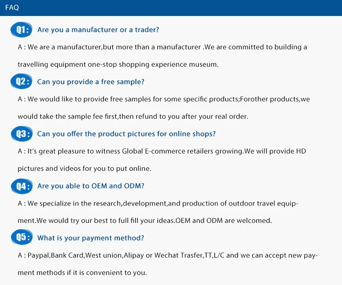Click the "Are you able to OEM and ODM?" question

point(91,186)
